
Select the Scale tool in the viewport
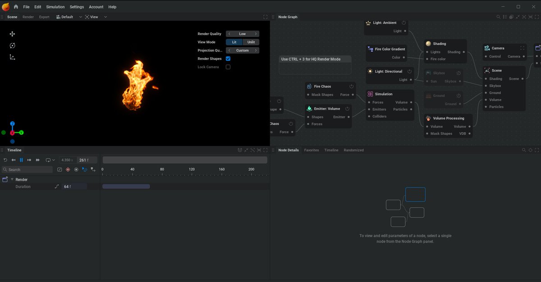click(x=12, y=57)
